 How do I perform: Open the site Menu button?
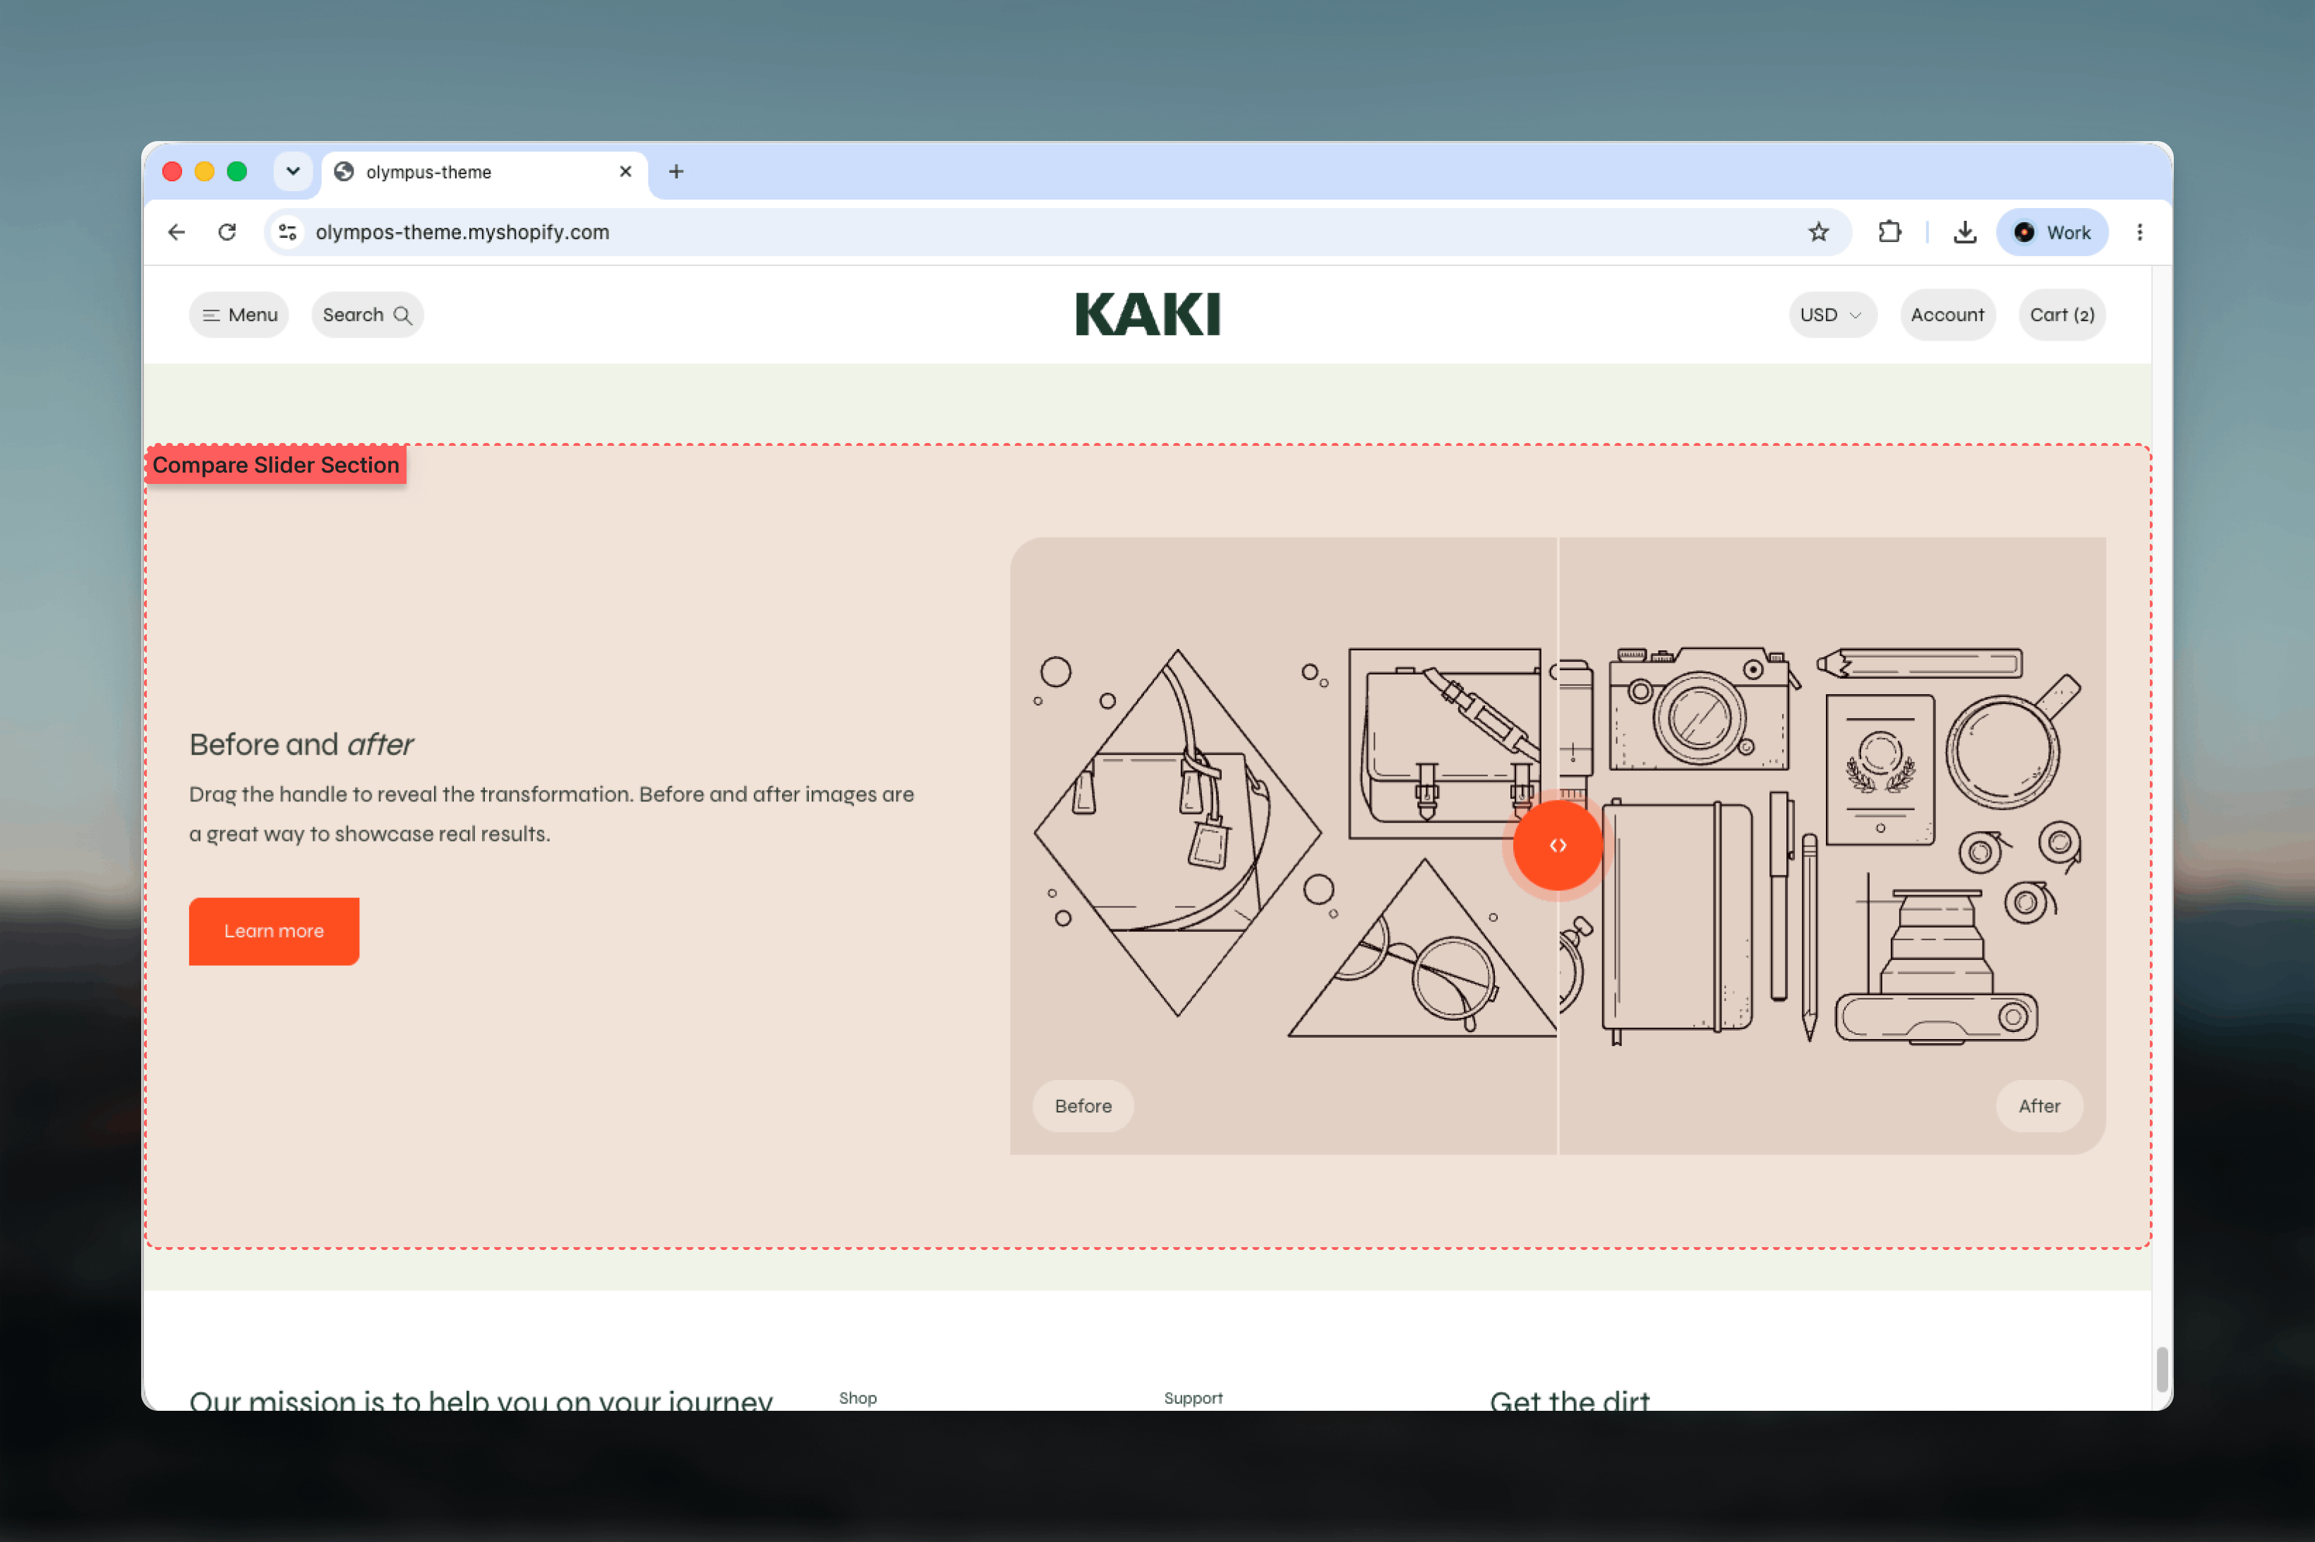pyautogui.click(x=239, y=315)
